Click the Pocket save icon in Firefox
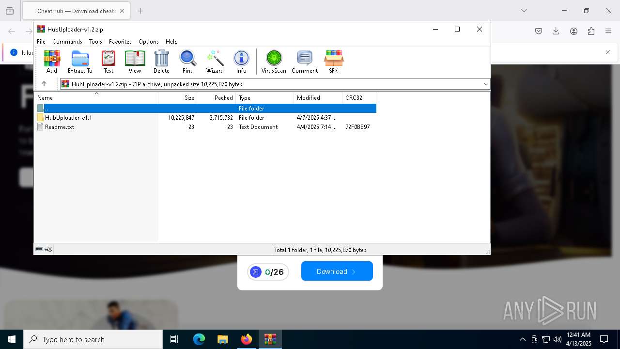The image size is (620, 349). [539, 31]
